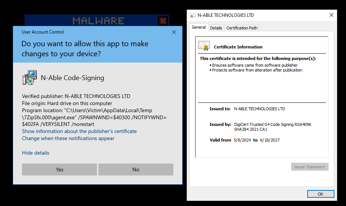
Task: Close the User Account Control dialog
Action: (x=174, y=32)
